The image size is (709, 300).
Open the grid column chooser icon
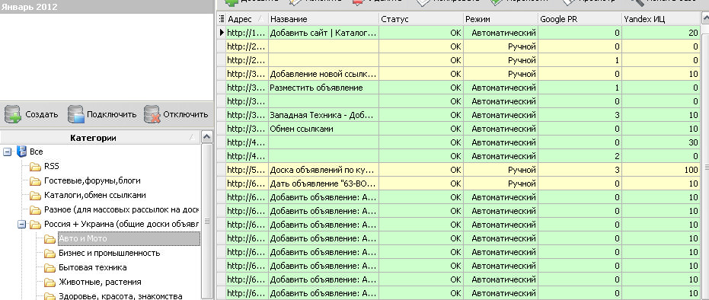click(x=221, y=19)
